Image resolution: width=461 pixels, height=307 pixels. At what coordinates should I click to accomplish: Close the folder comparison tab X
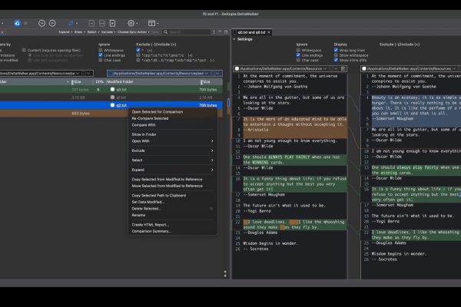tap(2, 32)
